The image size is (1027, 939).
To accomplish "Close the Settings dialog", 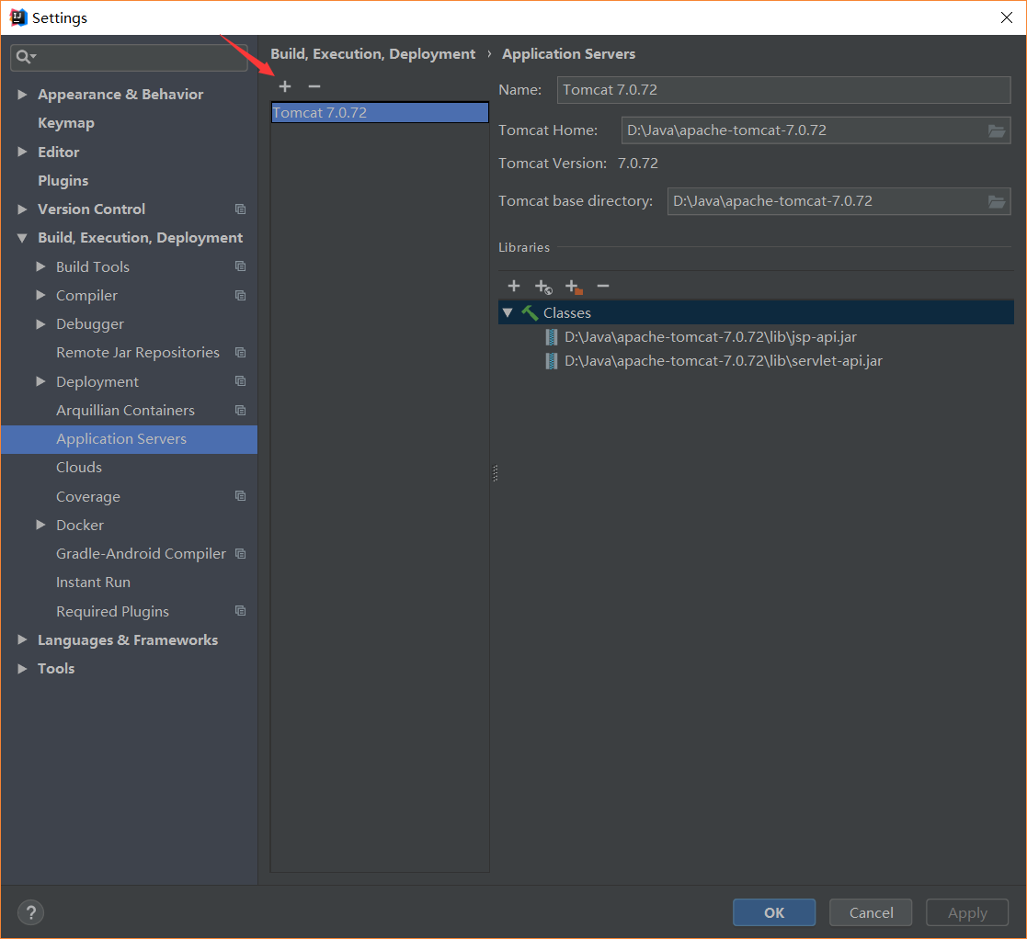I will [x=1007, y=17].
